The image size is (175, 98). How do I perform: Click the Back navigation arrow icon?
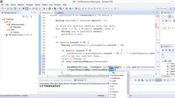tap(104, 8)
